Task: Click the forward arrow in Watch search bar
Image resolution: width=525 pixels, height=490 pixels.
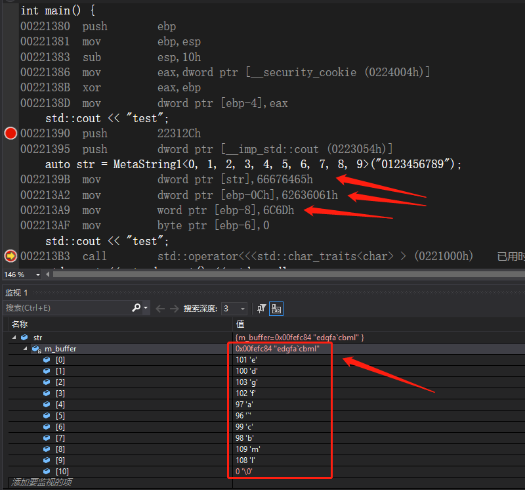Action: (x=174, y=308)
